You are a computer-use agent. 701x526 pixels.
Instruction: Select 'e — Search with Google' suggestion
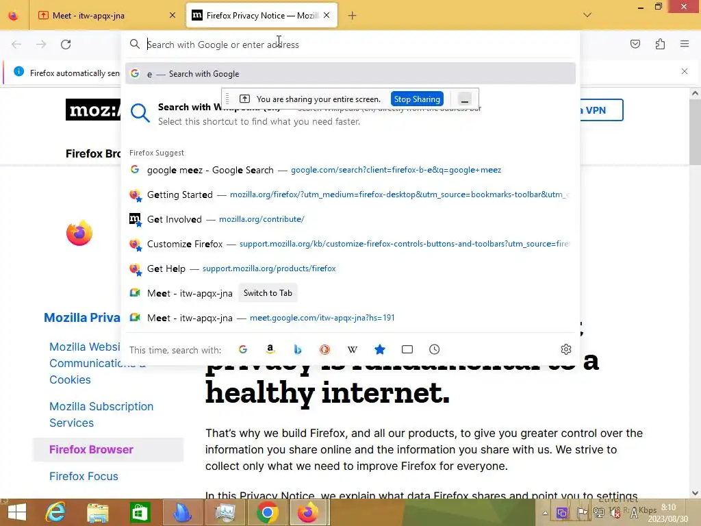click(350, 74)
